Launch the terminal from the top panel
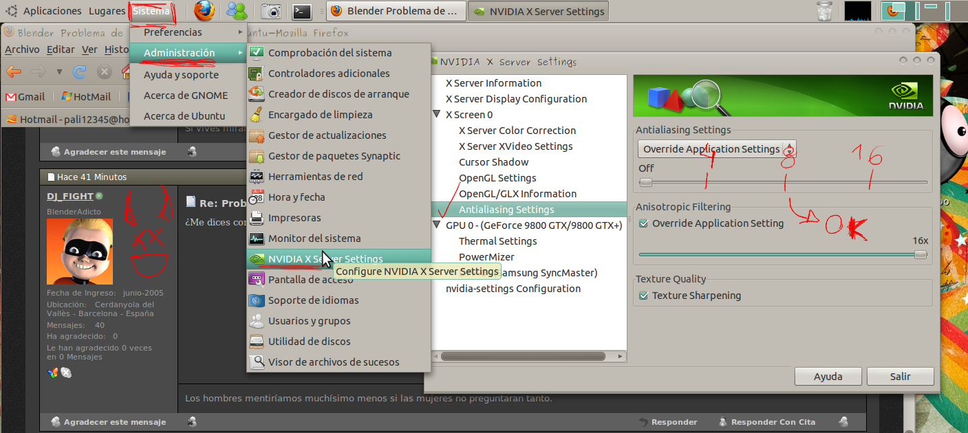Screen dimensions: 968x433 point(301,11)
